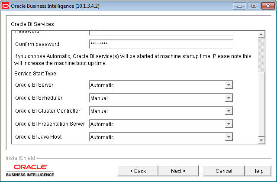Open the Oracle BI Java Host start type dropdown
The width and height of the screenshot is (277, 182).
(161, 137)
